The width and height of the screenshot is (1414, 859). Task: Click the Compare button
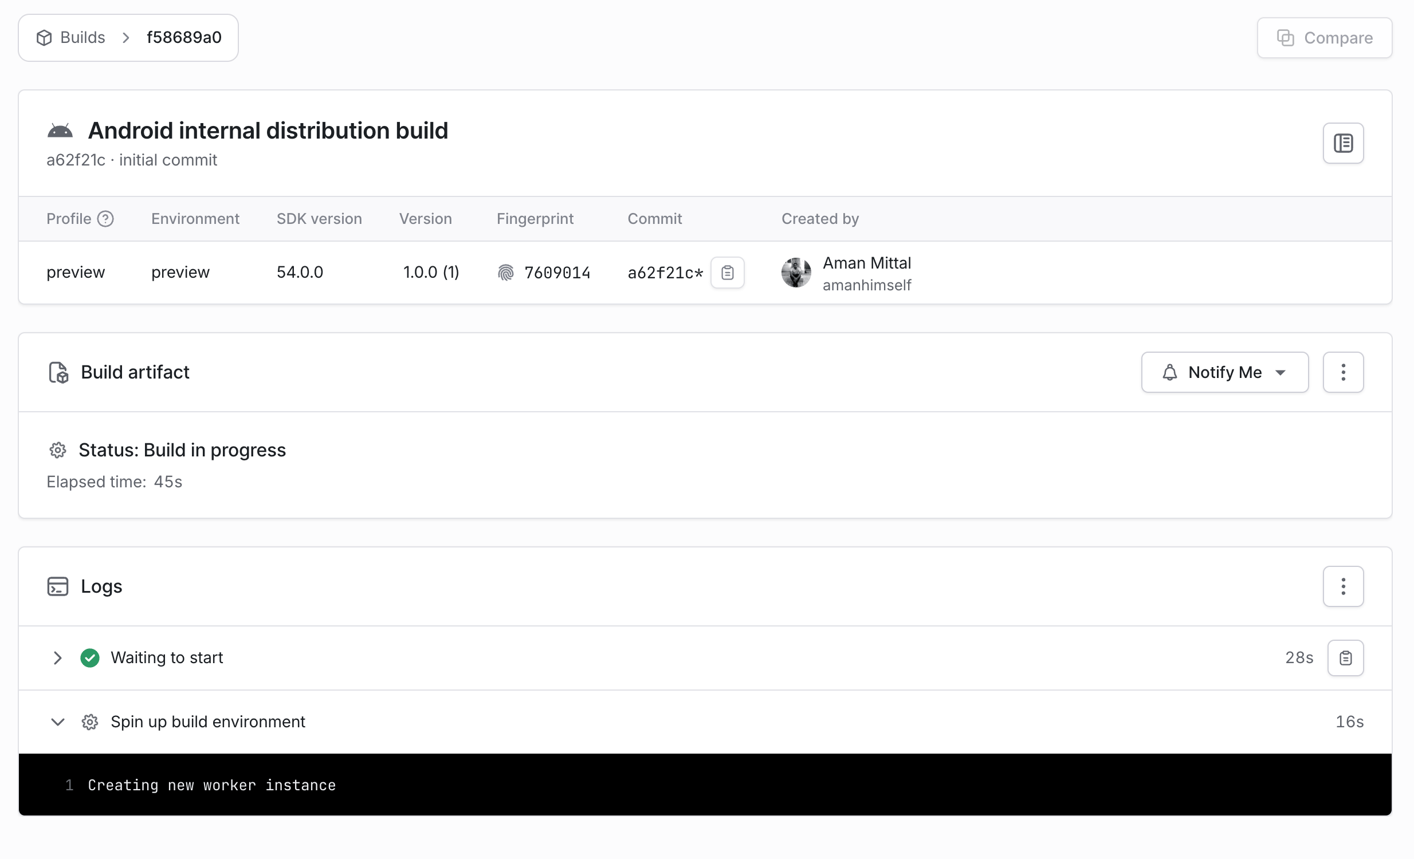click(1324, 38)
